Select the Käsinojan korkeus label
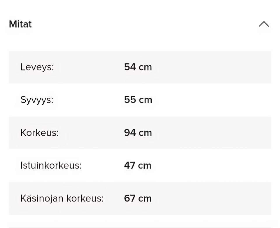The image size is (280, 228). (62, 198)
